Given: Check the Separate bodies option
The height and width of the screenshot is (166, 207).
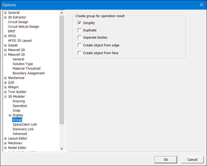Looking at the screenshot, I should coord(80,37).
